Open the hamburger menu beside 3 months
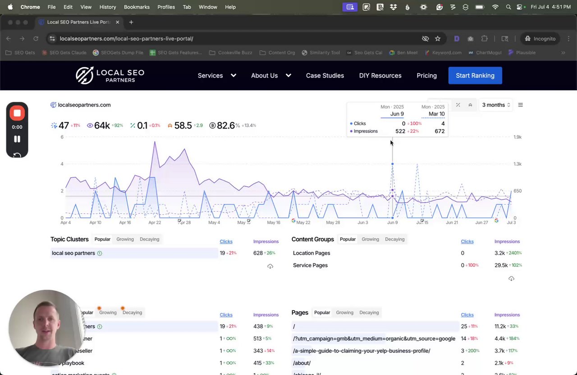Screen dimensions: 577x375 click(x=520, y=105)
